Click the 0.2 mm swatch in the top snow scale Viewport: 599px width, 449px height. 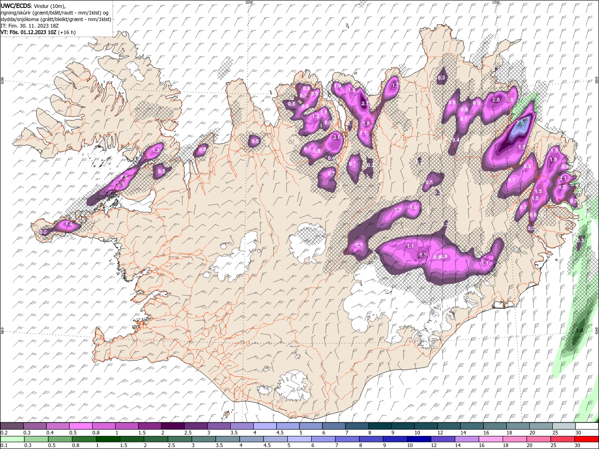(x=12, y=426)
